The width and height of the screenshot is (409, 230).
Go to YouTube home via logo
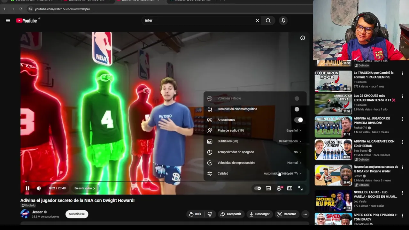[x=27, y=20]
